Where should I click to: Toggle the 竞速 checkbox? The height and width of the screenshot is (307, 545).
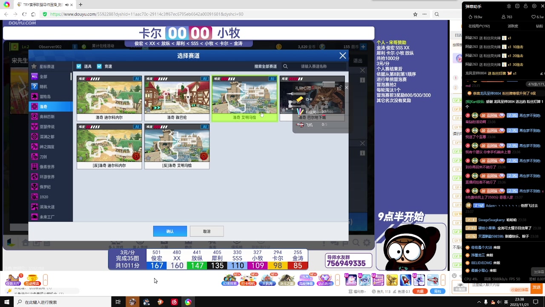[99, 67]
